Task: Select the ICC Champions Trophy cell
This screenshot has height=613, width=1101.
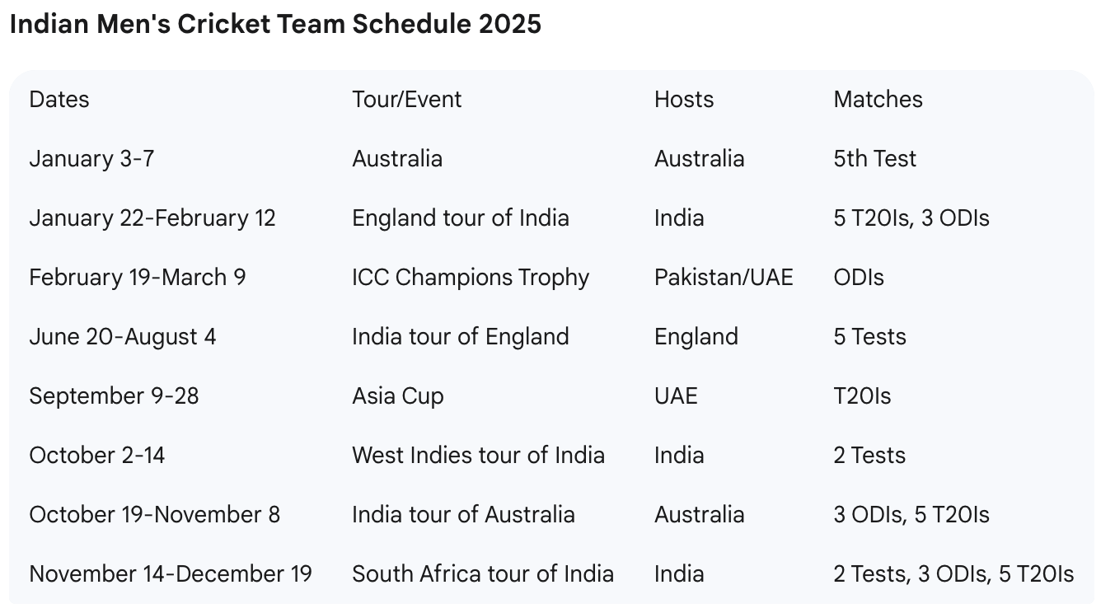Action: click(x=471, y=278)
